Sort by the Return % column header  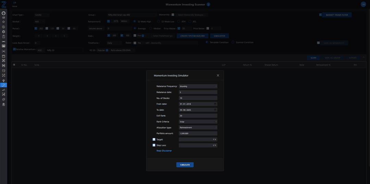tap(247, 65)
